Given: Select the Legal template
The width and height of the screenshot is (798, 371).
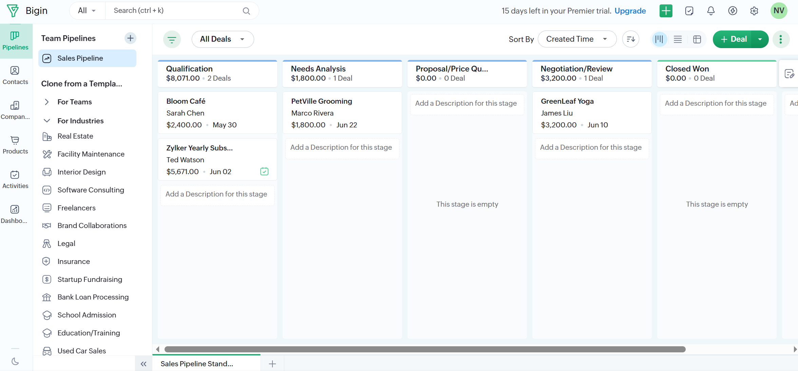Looking at the screenshot, I should (66, 244).
